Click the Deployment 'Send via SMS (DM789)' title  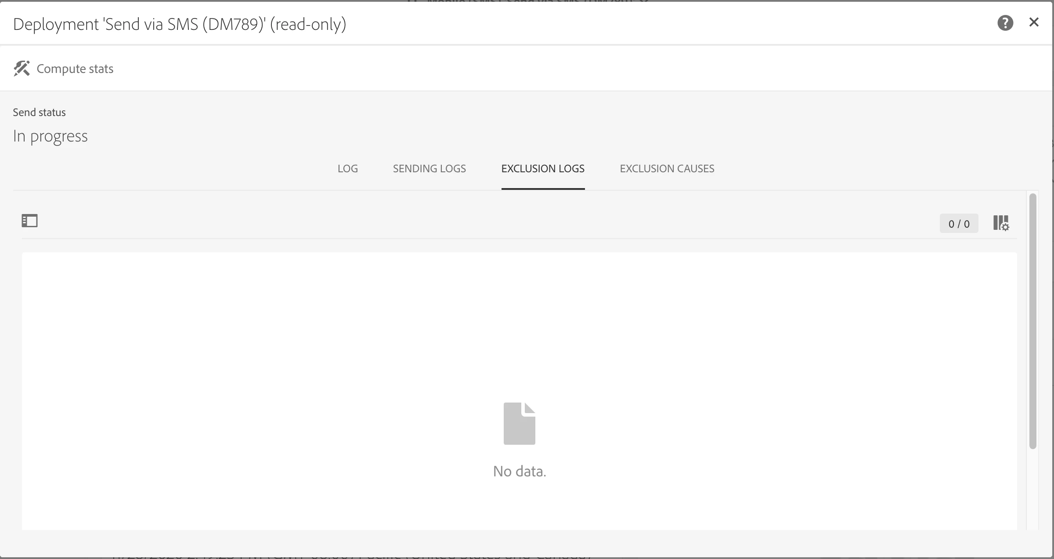point(180,24)
